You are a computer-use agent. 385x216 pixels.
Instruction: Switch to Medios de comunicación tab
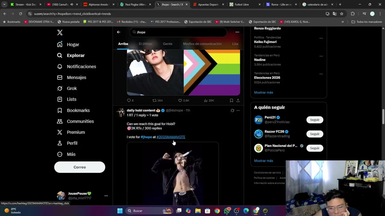(202, 44)
